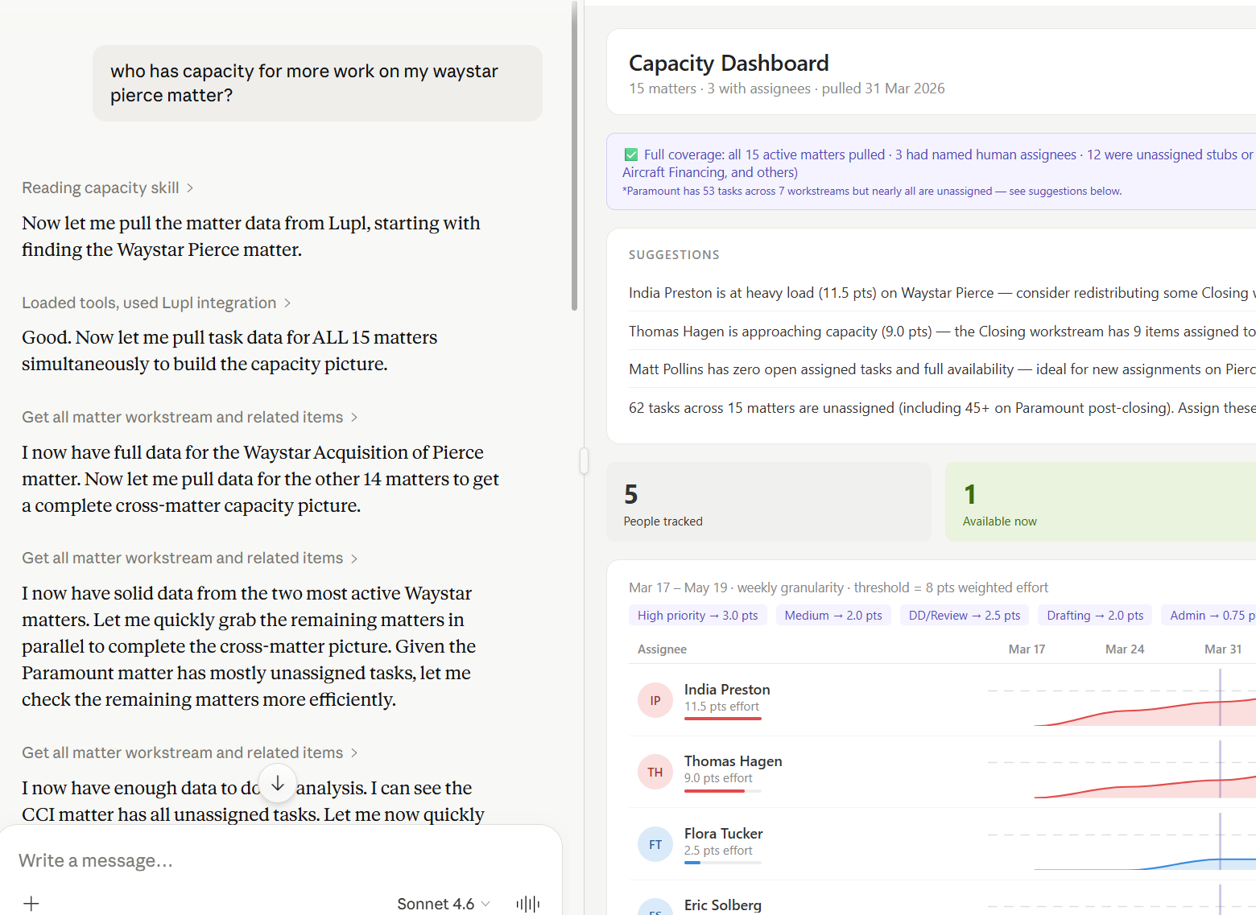Click the Mar 24 column header
Viewport: 1256px width, 915px height.
tap(1125, 649)
